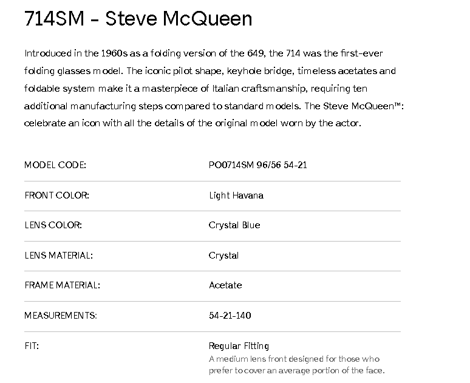Click the "714SM – Steve McQueen" heading
Screen dimensions: 470x383
coord(138,19)
